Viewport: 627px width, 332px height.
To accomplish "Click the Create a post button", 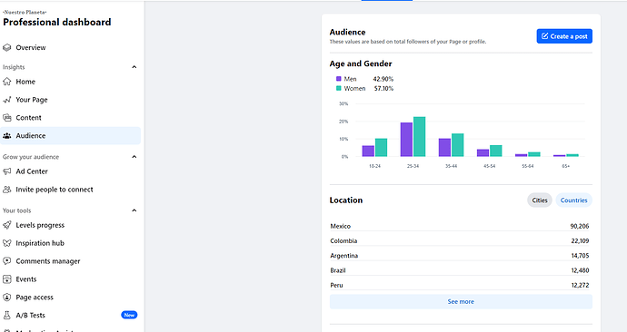I will [564, 36].
